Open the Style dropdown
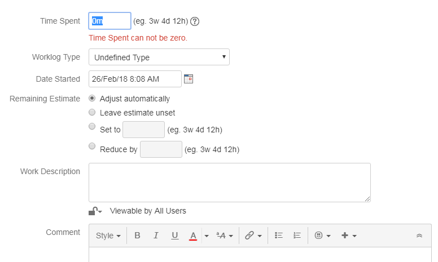Screen dimensions: 438x262 point(108,236)
